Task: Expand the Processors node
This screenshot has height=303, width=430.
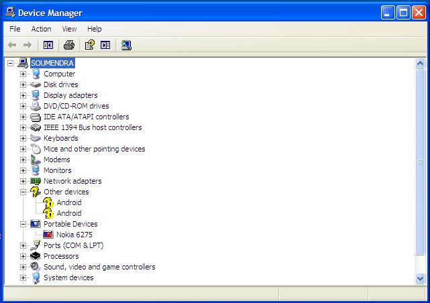Action: [23, 256]
